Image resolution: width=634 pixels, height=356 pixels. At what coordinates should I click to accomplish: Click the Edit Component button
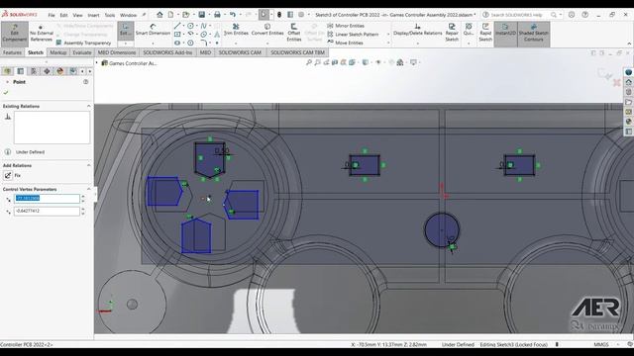(x=14, y=34)
